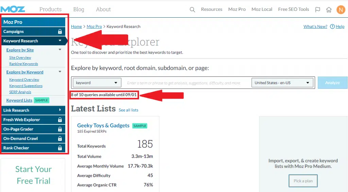Collapse the Explore by Site arrow
348x192 pixels.
tap(60, 50)
